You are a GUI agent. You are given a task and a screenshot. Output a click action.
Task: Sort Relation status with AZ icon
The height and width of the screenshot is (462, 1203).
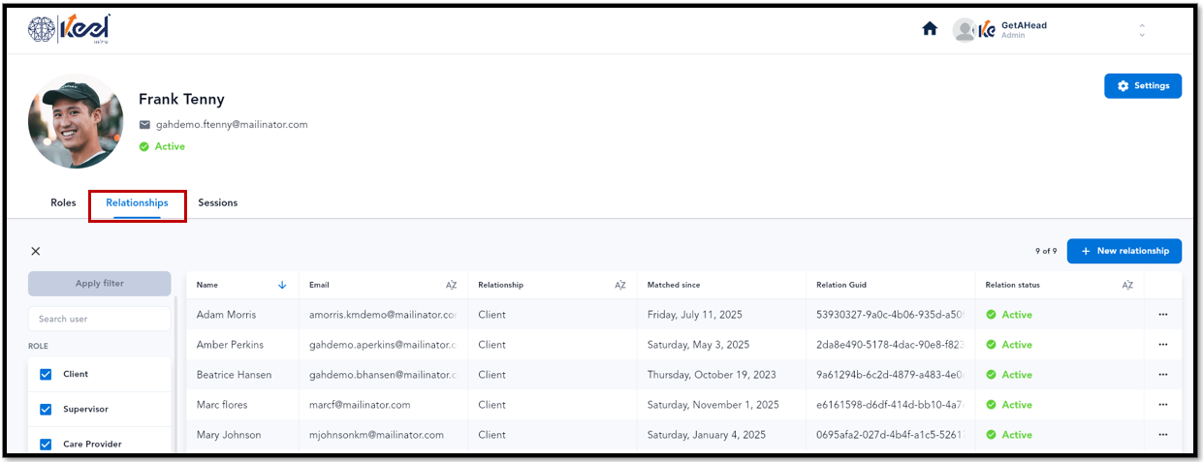(x=1127, y=285)
